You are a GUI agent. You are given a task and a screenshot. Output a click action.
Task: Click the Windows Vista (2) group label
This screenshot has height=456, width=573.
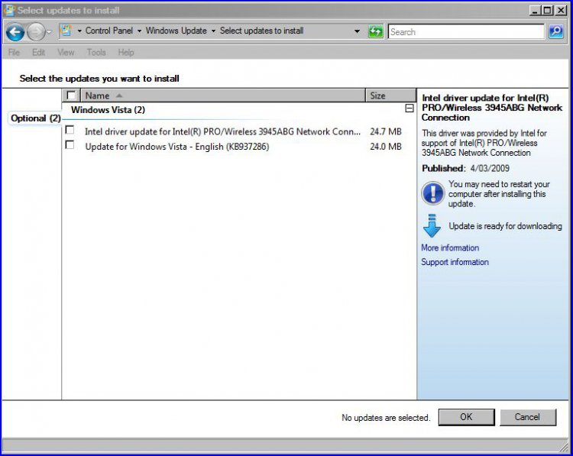(x=108, y=110)
